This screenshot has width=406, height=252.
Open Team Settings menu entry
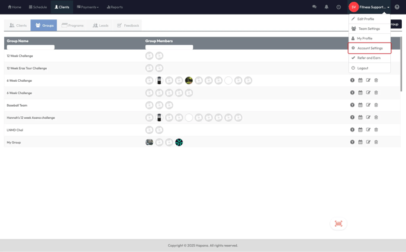[x=368, y=28]
